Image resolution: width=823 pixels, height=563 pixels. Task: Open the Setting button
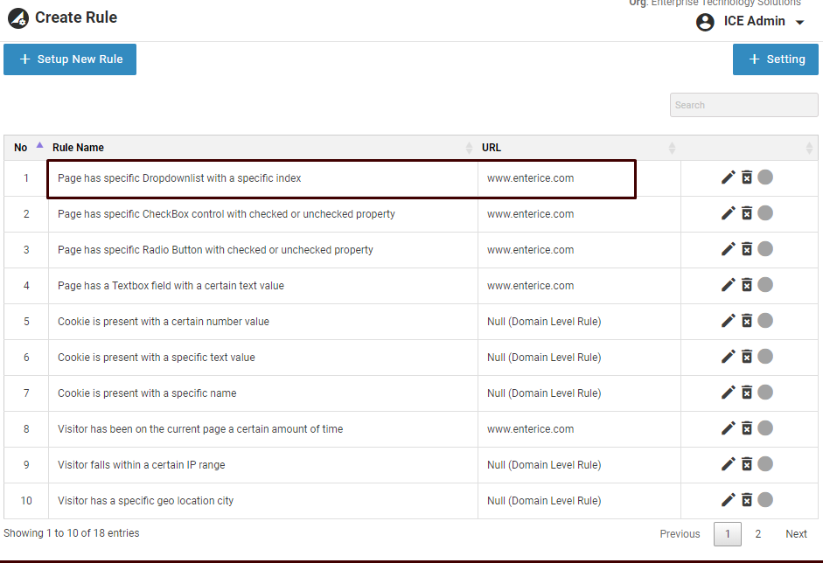click(x=776, y=59)
